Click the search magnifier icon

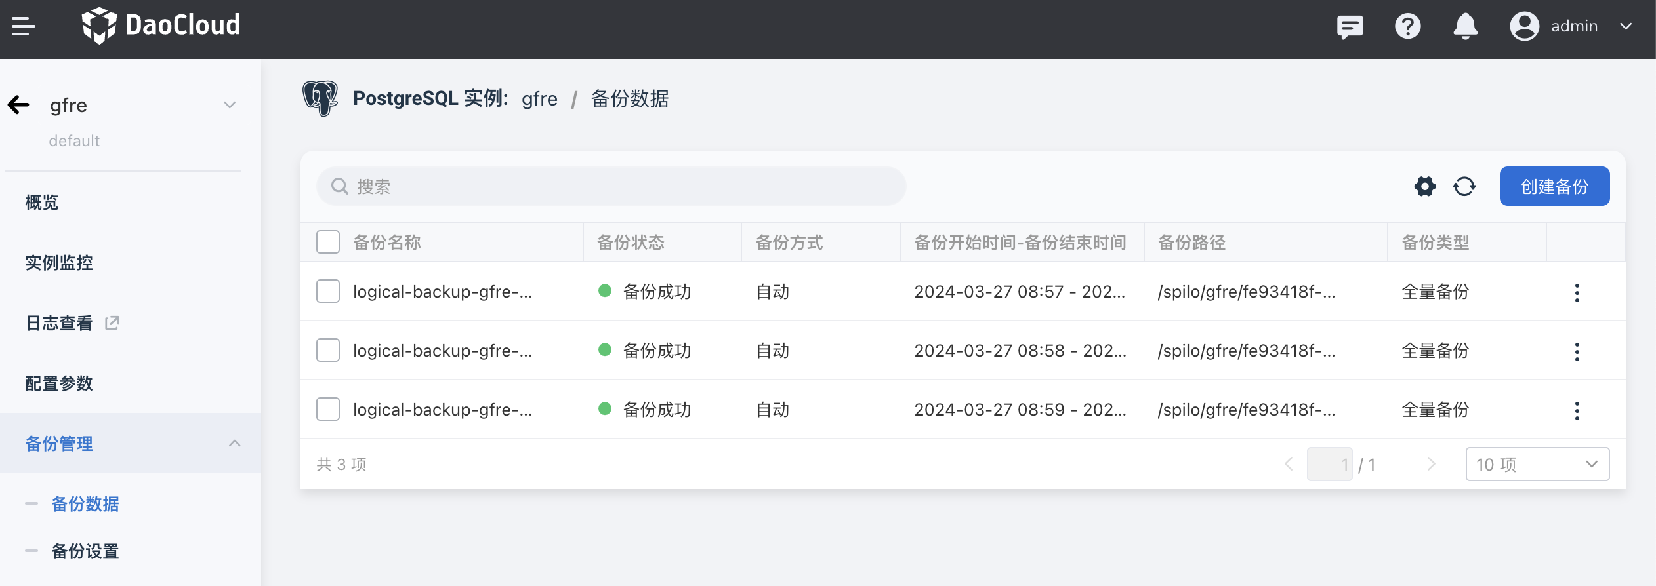[x=339, y=187]
